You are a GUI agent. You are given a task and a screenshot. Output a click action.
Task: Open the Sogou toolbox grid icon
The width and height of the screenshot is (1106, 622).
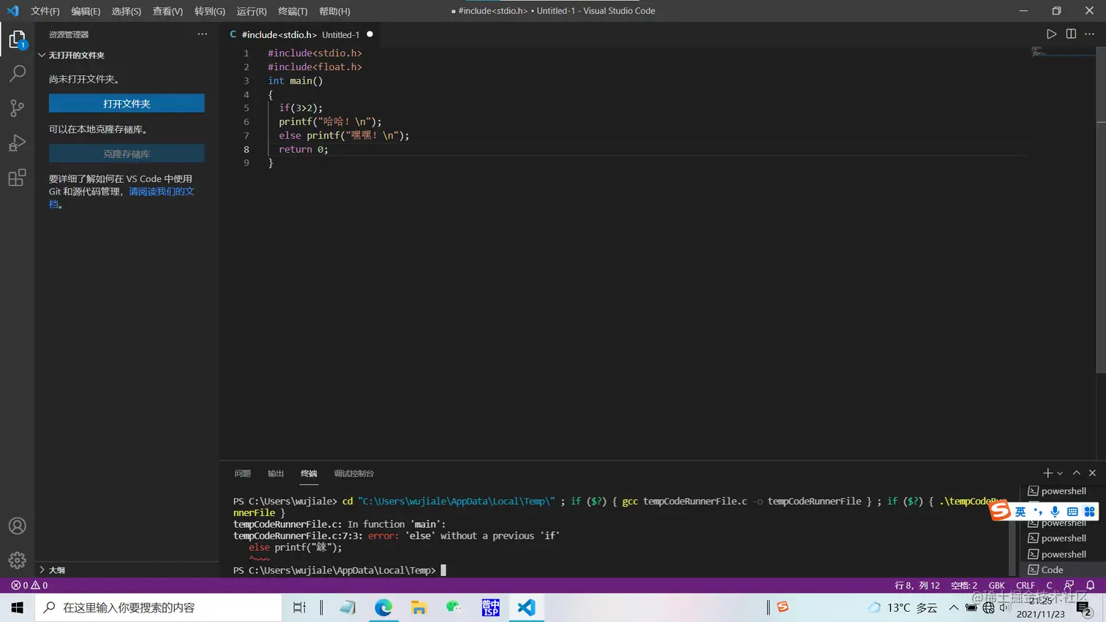1090,512
